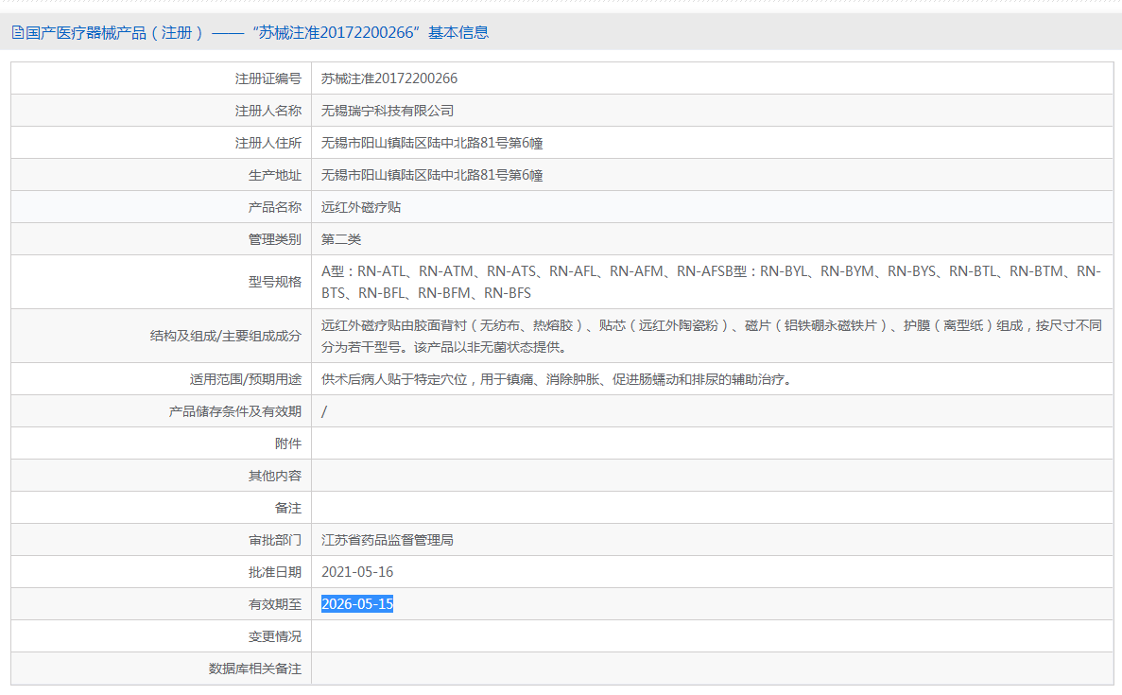Viewport: 1122px width, 695px height.
Task: Click the 数据库相关备注 row label
Action: point(254,669)
